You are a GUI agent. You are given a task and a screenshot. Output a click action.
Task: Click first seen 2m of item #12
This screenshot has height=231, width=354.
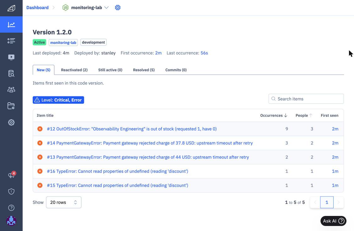[x=335, y=129]
